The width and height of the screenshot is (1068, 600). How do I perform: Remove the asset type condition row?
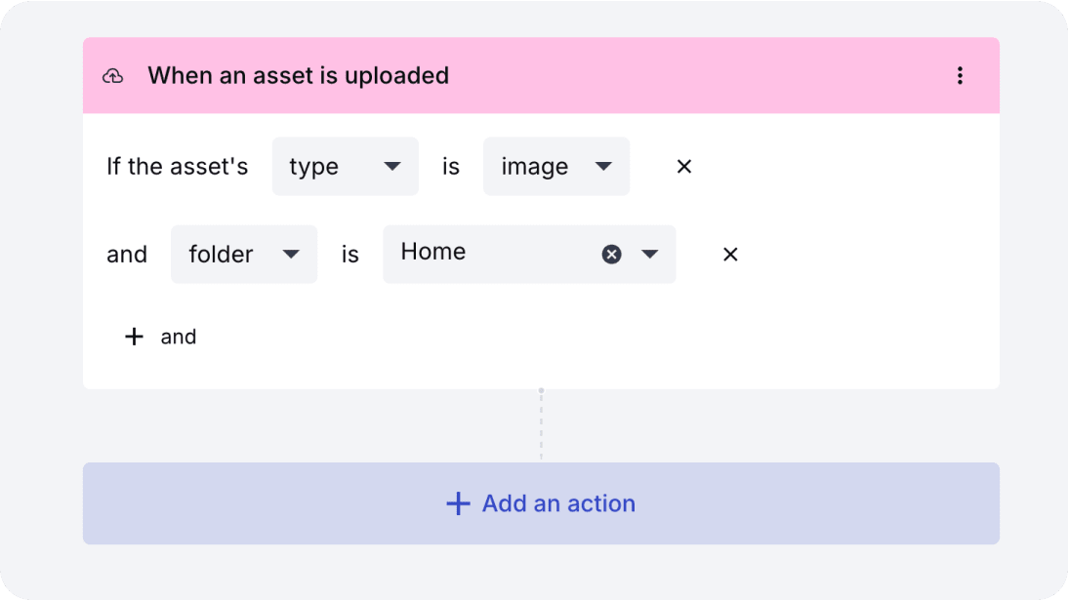tap(684, 167)
